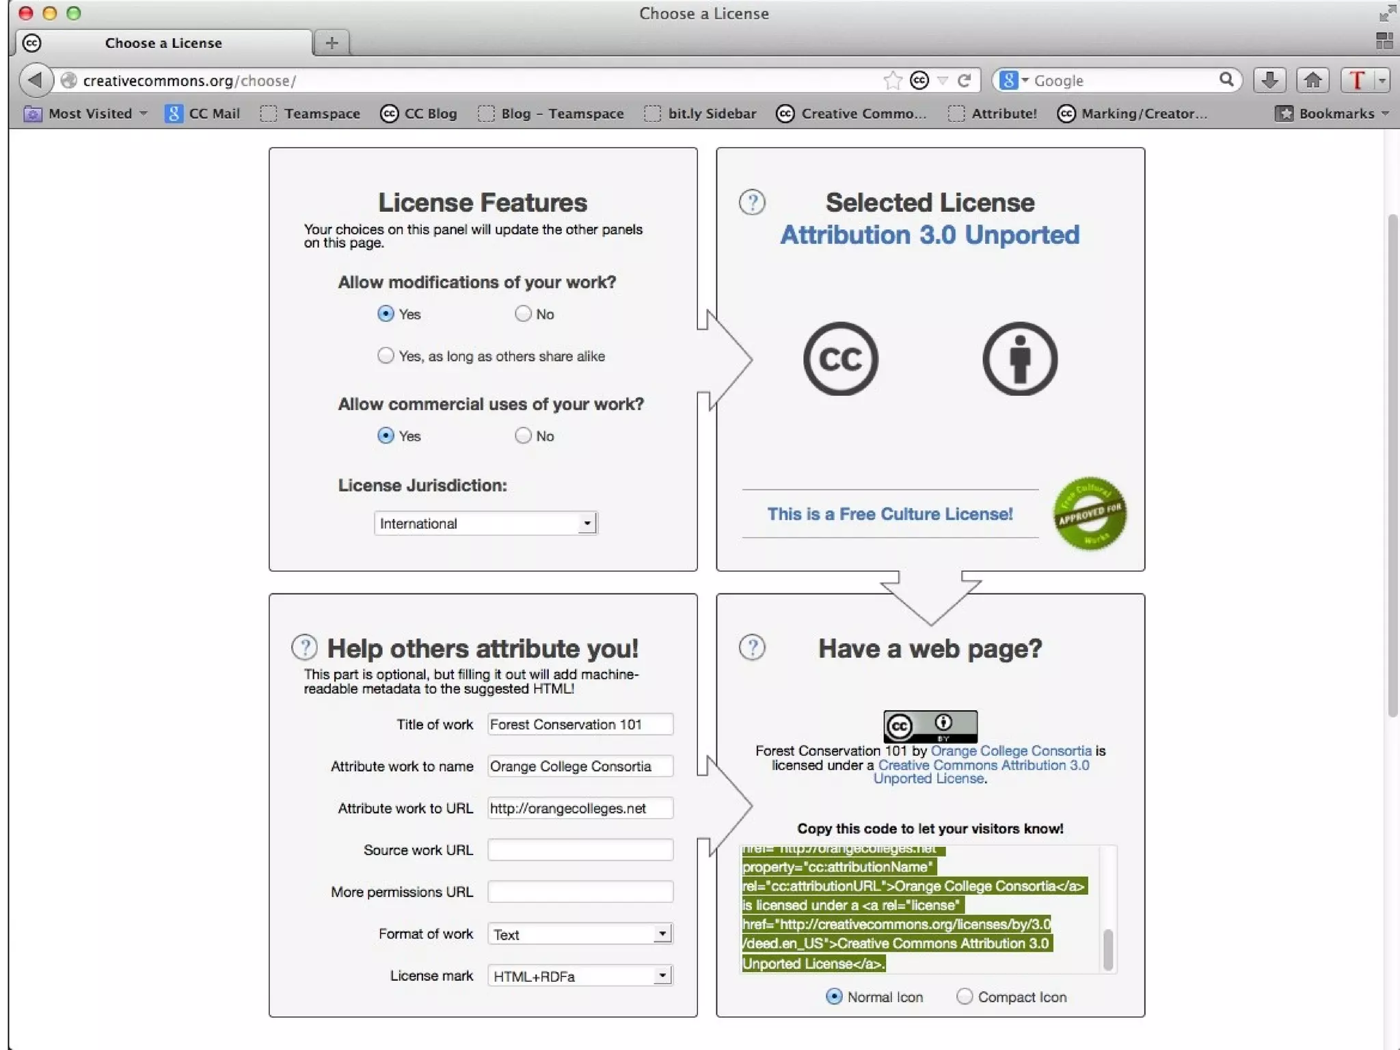Click the browser back arrow button
Image resolution: width=1400 pixels, height=1050 pixels.
36,81
